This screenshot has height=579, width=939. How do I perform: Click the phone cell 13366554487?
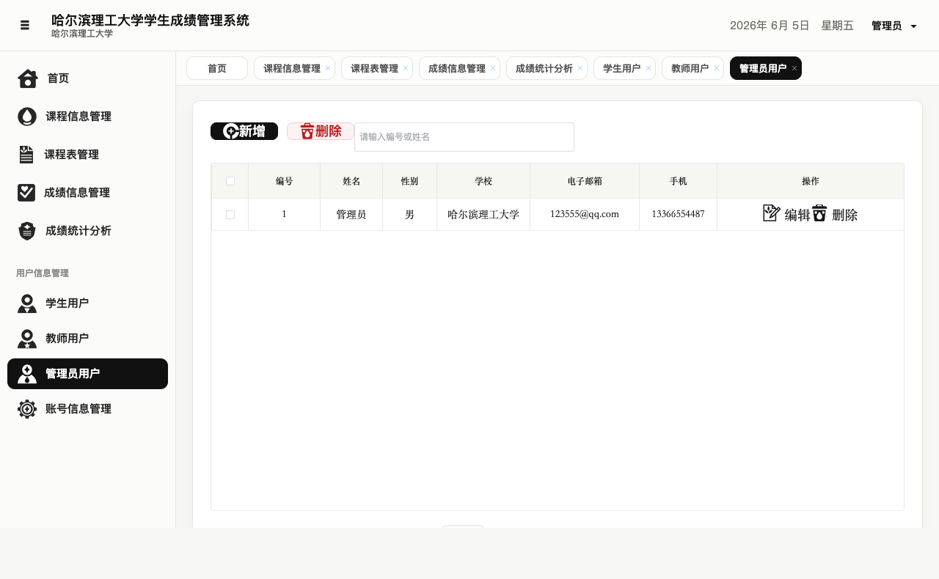(678, 214)
